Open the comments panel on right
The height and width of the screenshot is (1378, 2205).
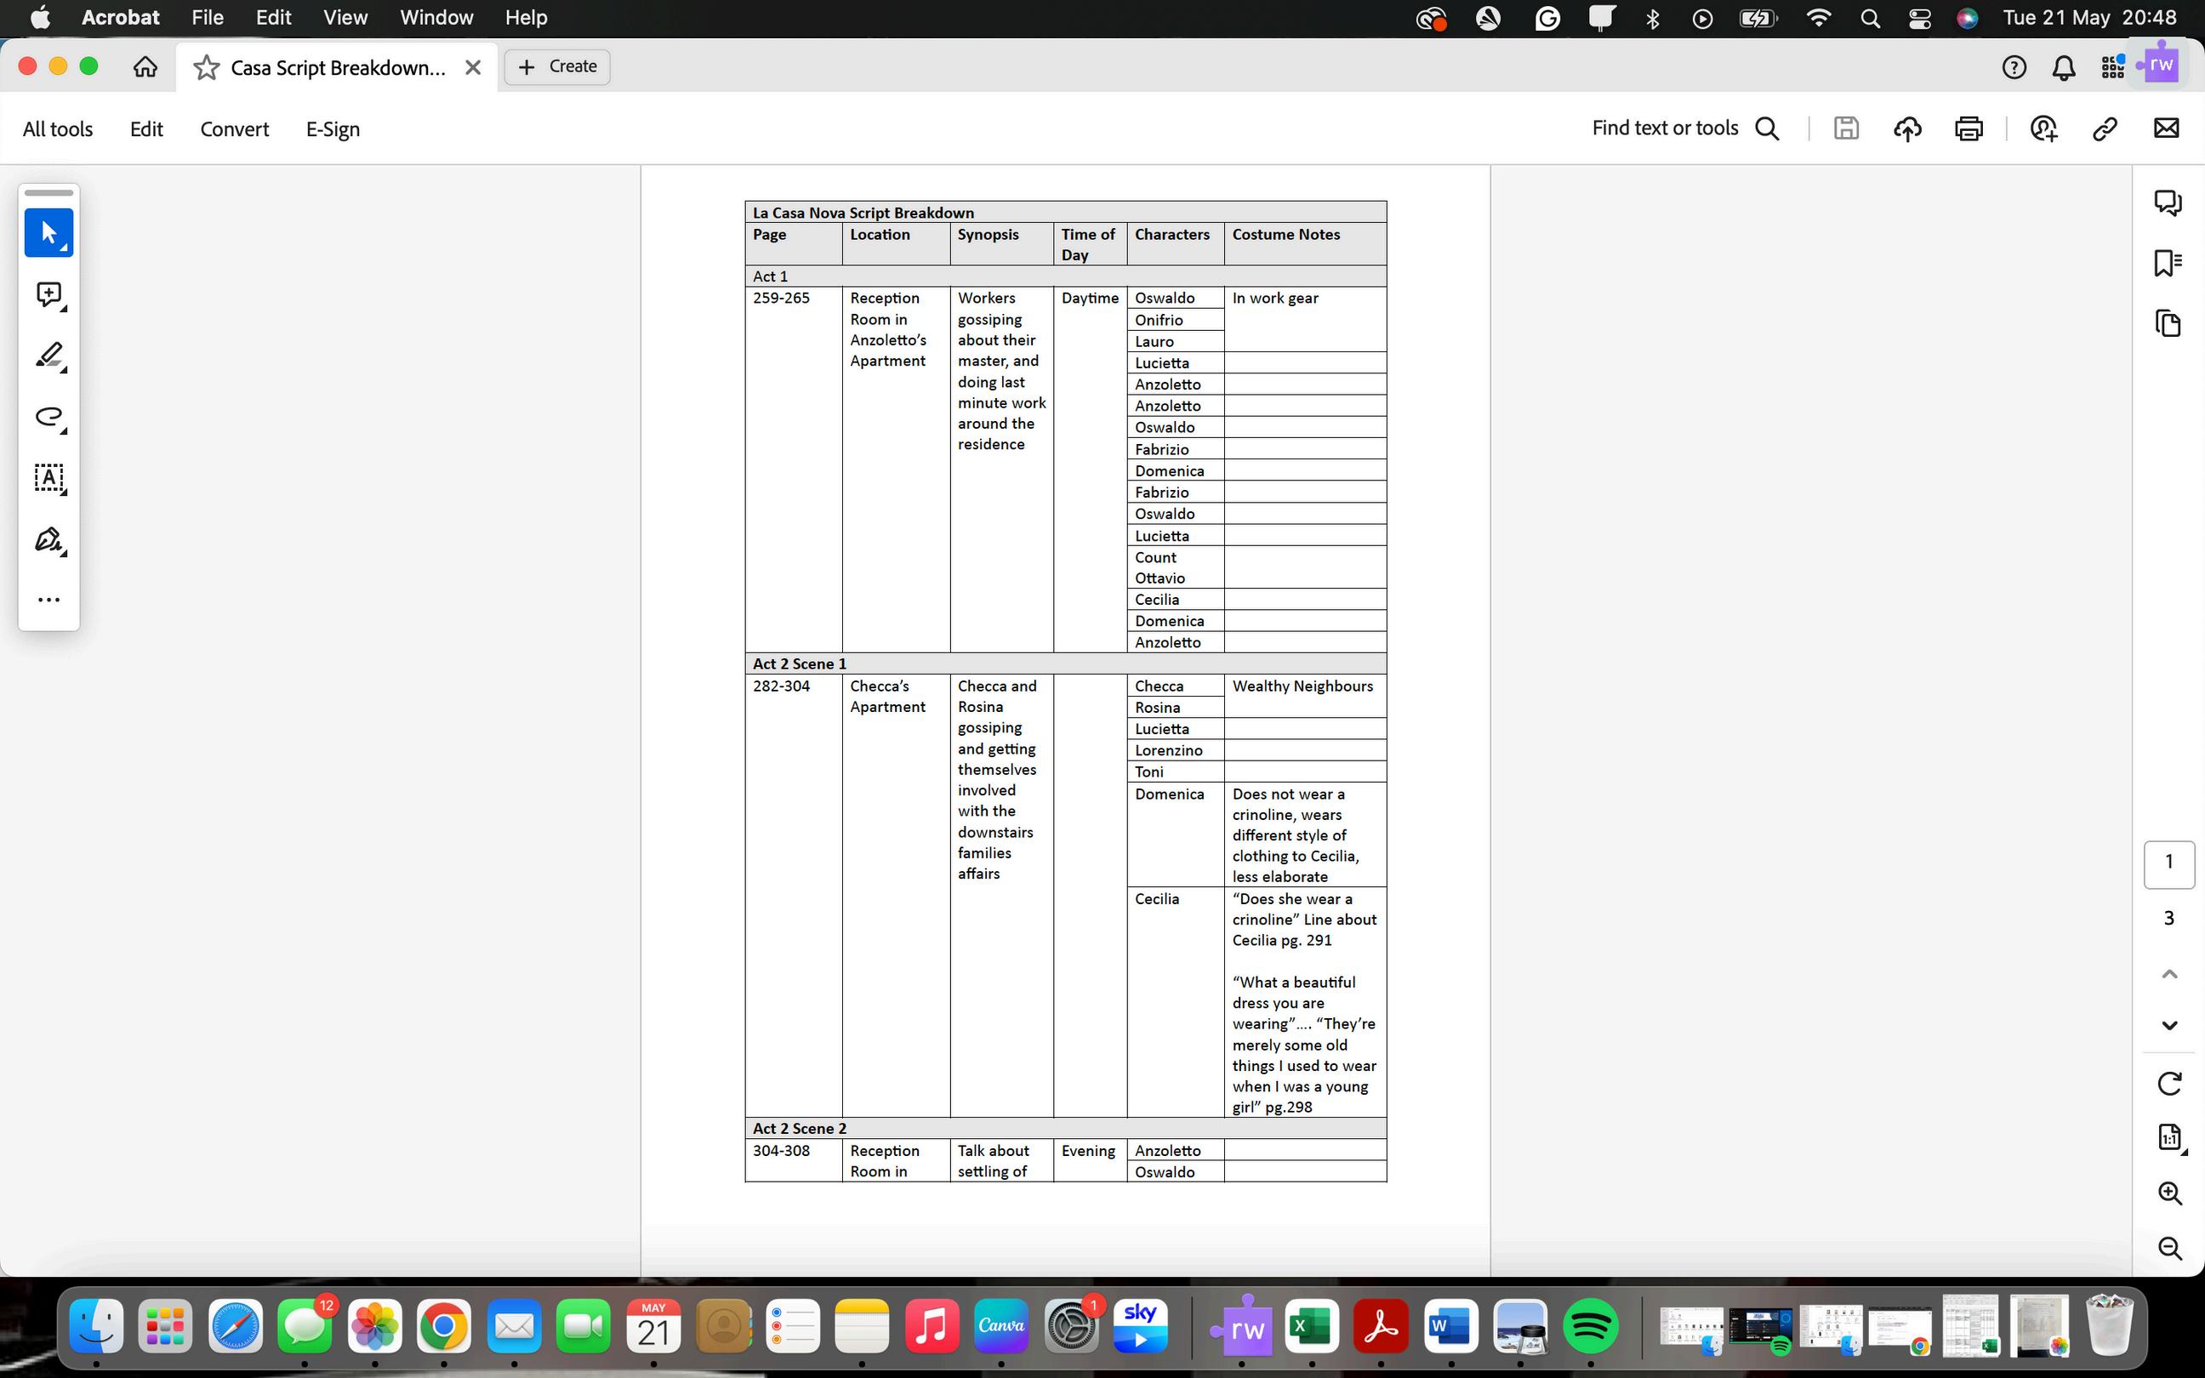pos(2168,202)
